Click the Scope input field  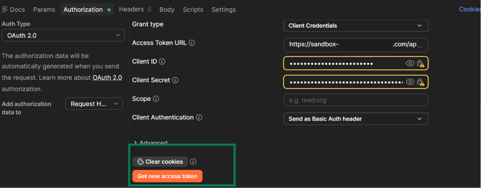click(356, 100)
